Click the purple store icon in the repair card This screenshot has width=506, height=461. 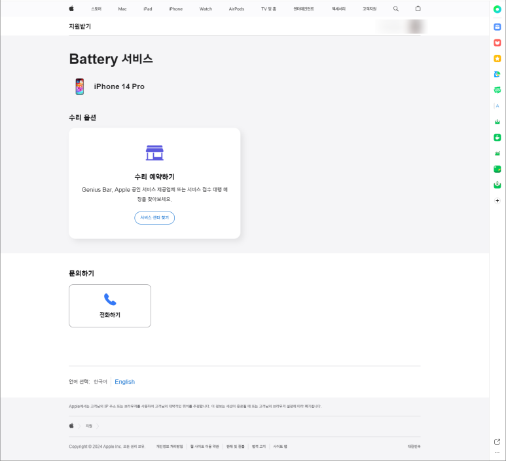pyautogui.click(x=154, y=153)
